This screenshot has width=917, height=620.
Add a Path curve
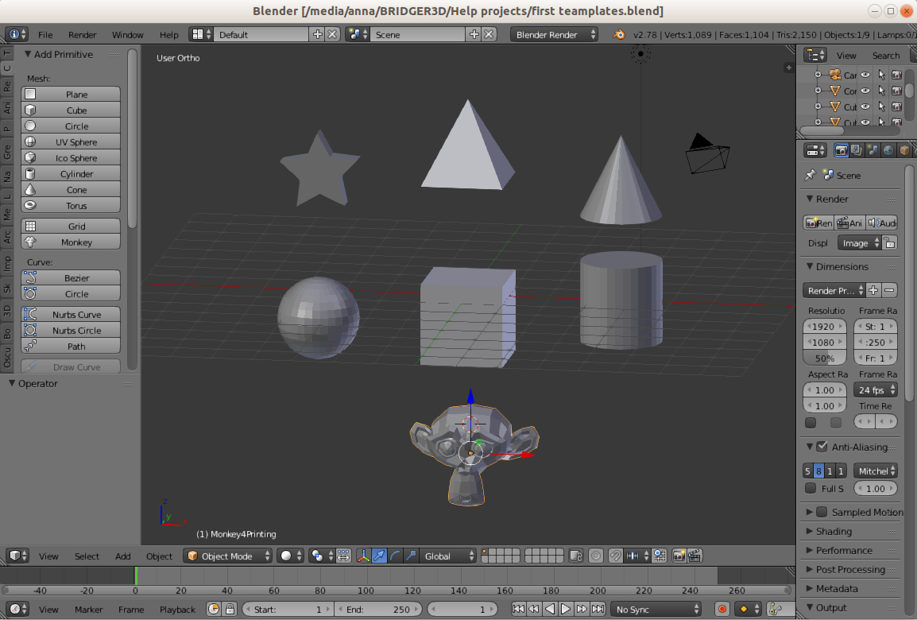pyautogui.click(x=71, y=347)
